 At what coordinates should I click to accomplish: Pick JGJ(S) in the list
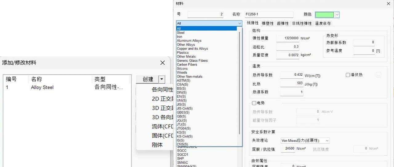coord(182,120)
